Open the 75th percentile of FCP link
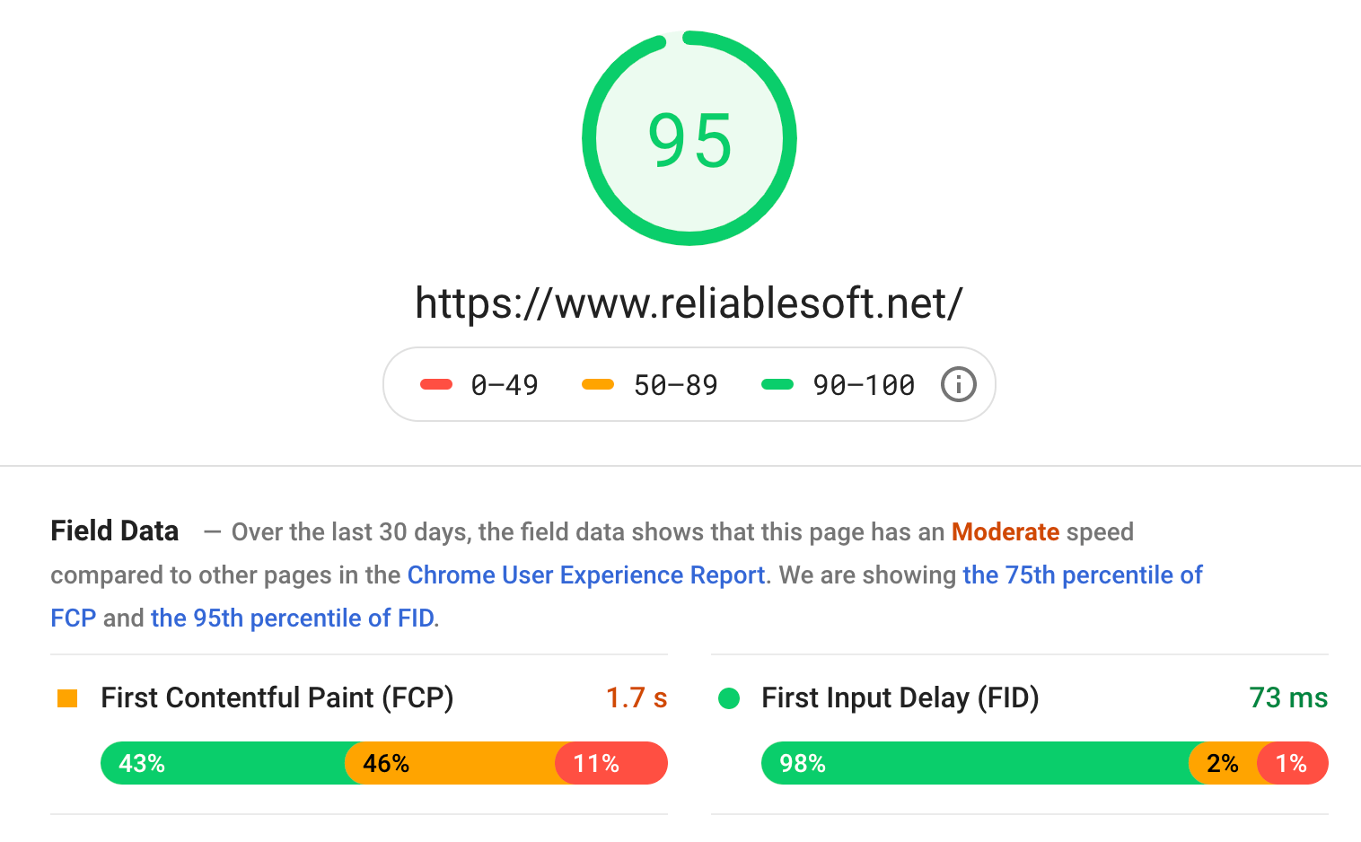The image size is (1361, 842). 1082,575
